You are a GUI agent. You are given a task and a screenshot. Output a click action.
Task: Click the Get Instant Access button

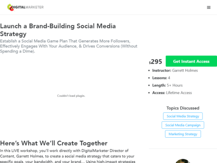tap(191, 61)
